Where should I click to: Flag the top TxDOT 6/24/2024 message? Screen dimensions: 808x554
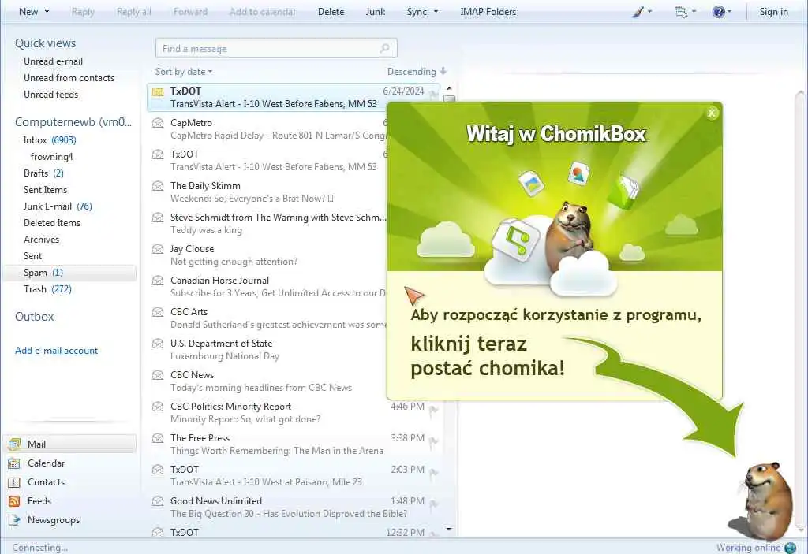click(434, 95)
